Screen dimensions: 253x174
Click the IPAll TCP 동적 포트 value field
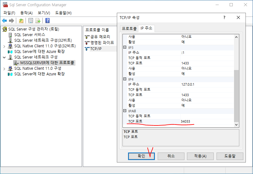pyautogui.click(x=207, y=116)
